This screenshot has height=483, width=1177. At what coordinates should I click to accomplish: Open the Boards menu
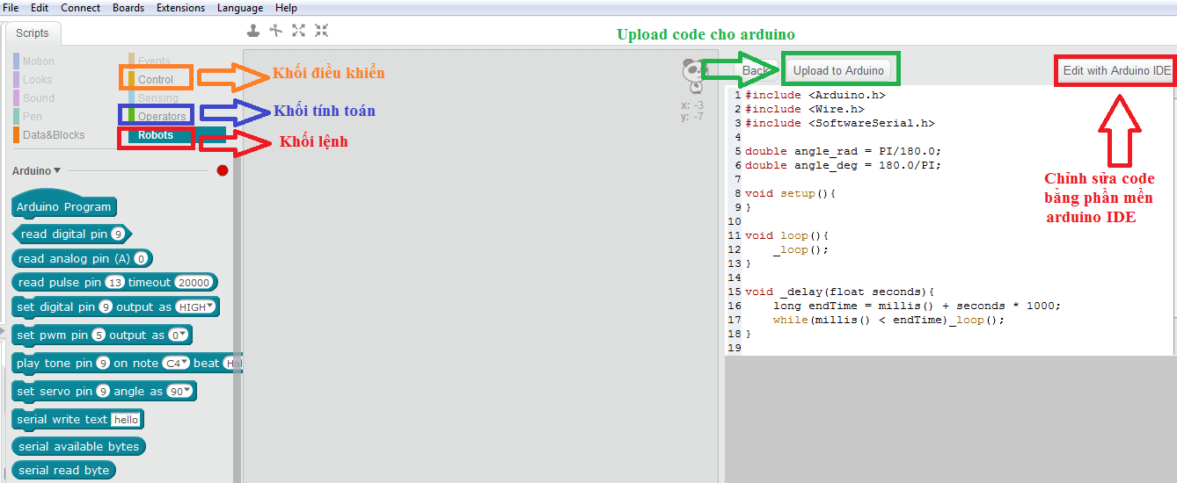[128, 8]
